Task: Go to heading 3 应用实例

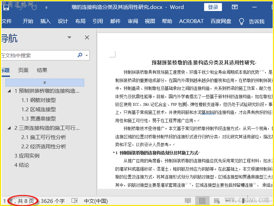Action: tap(27, 156)
